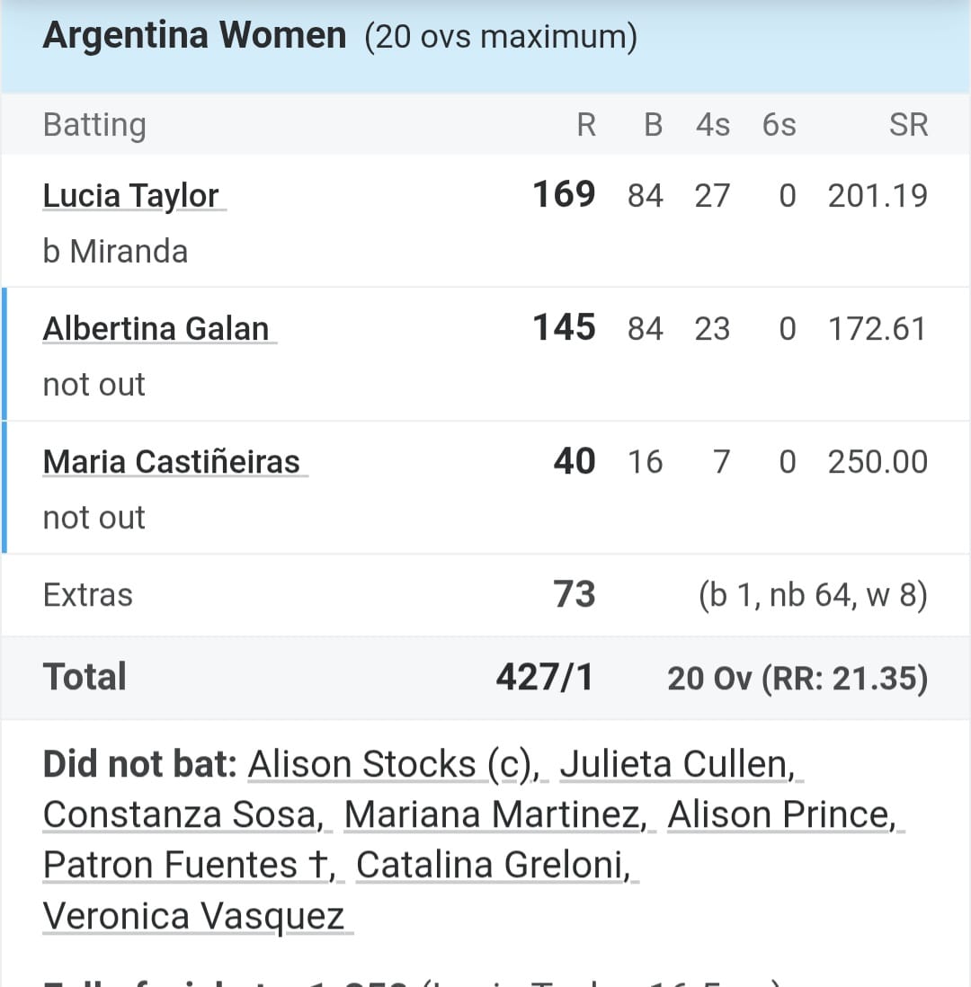Open Lucia Taylor's player profile link
This screenshot has height=987, width=971.
point(131,196)
